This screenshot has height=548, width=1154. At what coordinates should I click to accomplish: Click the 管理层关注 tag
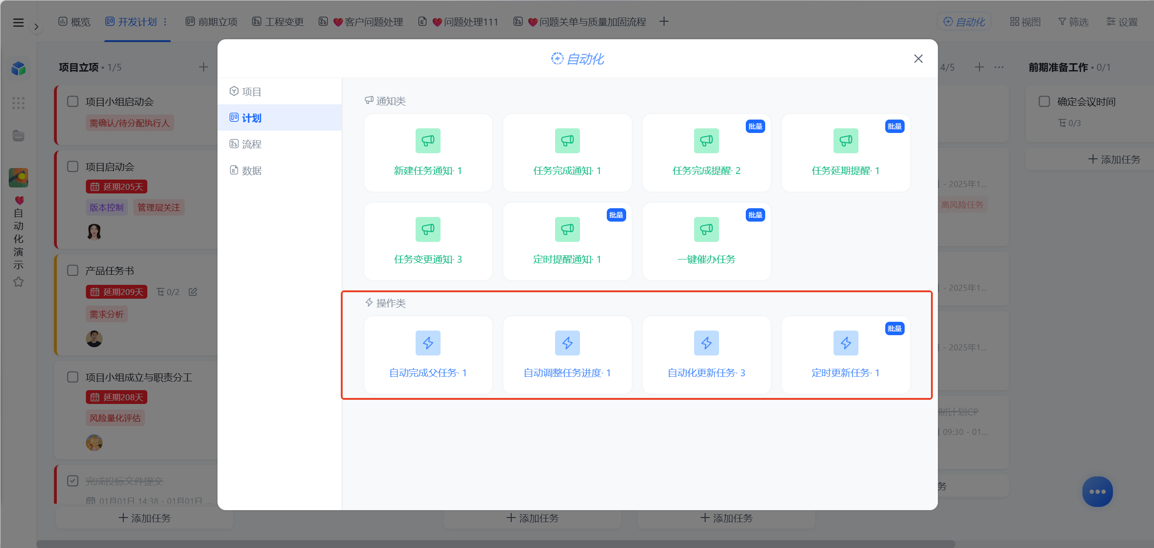coord(159,207)
